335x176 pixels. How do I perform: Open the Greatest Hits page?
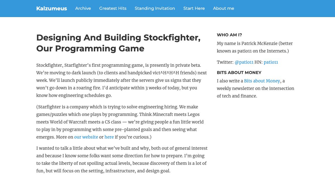(x=113, y=8)
